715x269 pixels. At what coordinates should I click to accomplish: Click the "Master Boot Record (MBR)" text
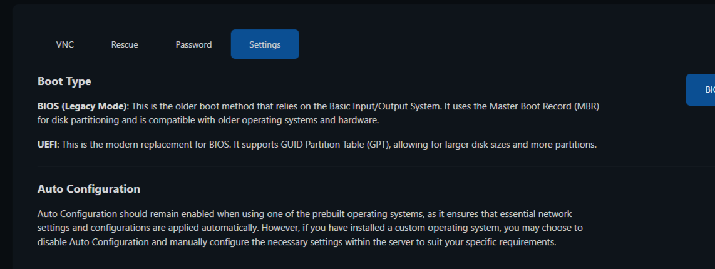tap(547, 106)
